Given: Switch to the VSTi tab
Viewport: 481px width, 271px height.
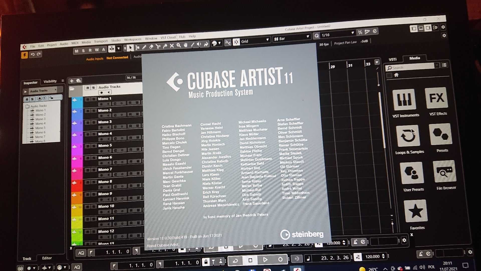Looking at the screenshot, I should [393, 59].
